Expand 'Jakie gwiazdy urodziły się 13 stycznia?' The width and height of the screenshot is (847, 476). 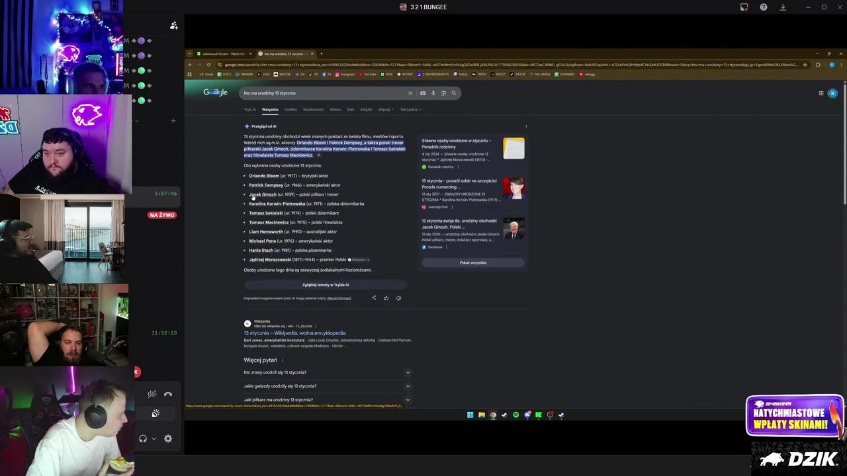(328, 386)
